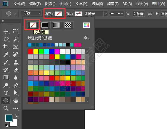Select the Eraser tool
167x129 pixels.
pyautogui.click(x=16, y=70)
